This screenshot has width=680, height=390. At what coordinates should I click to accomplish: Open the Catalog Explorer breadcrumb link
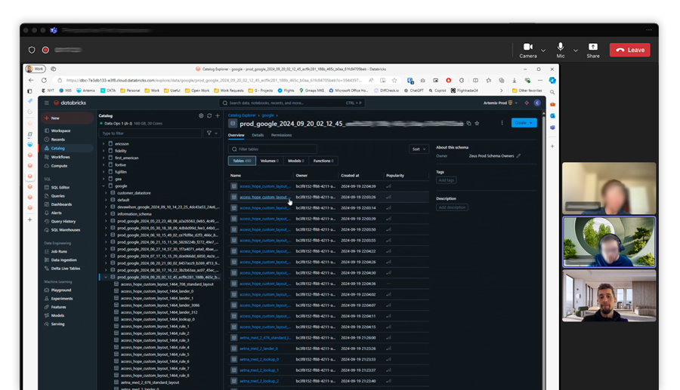pos(242,115)
